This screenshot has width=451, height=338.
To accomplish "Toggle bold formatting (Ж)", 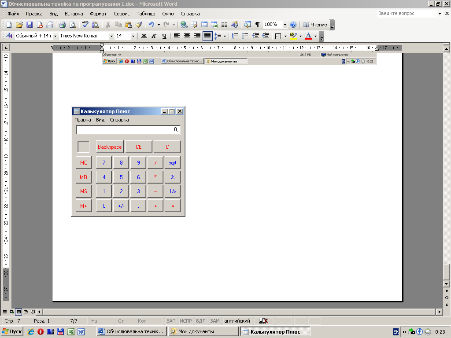I will coord(144,36).
